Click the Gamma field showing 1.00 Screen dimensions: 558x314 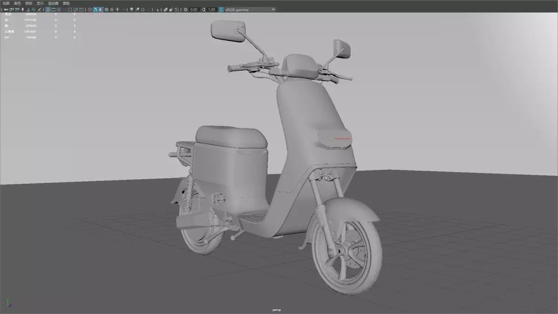click(212, 9)
